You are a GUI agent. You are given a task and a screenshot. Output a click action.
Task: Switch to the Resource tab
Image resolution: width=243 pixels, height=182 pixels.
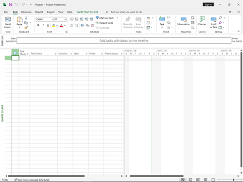pyautogui.click(x=26, y=12)
